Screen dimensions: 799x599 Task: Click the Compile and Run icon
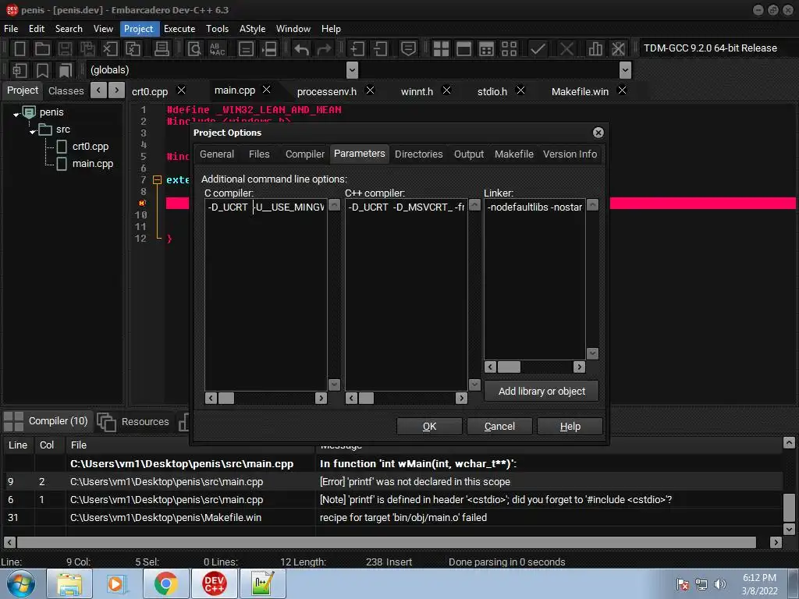coord(487,49)
